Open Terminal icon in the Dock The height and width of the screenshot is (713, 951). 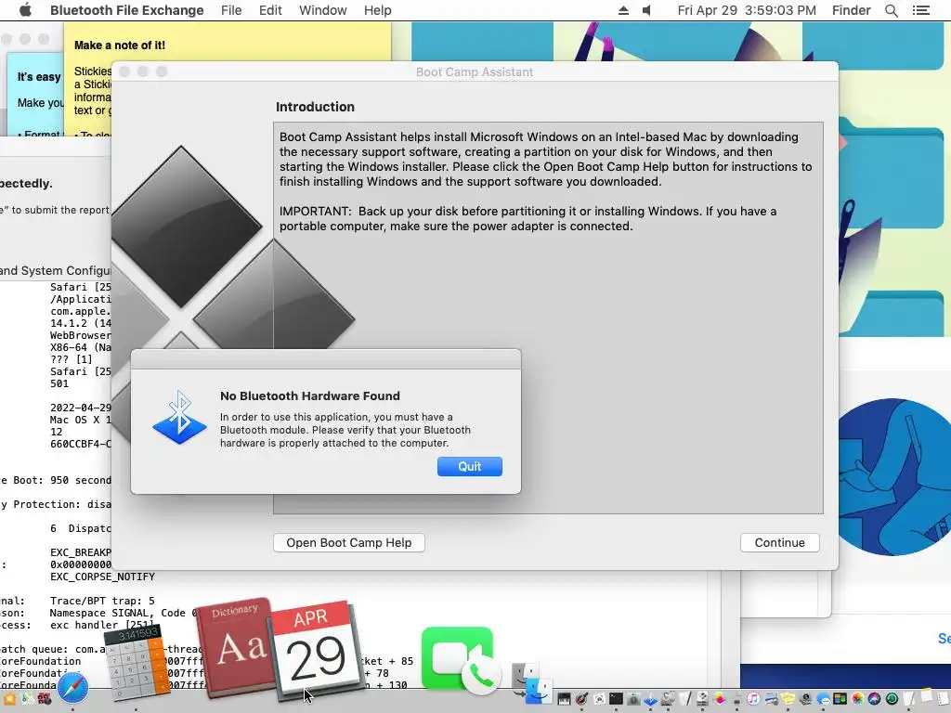pyautogui.click(x=616, y=698)
